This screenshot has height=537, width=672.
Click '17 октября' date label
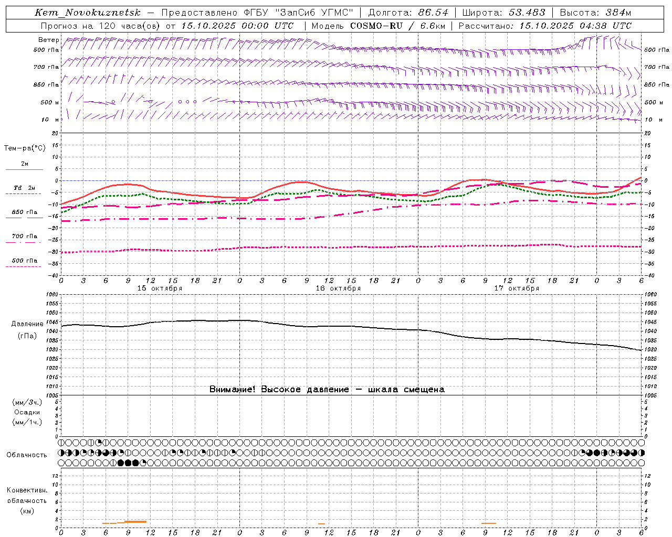(517, 288)
